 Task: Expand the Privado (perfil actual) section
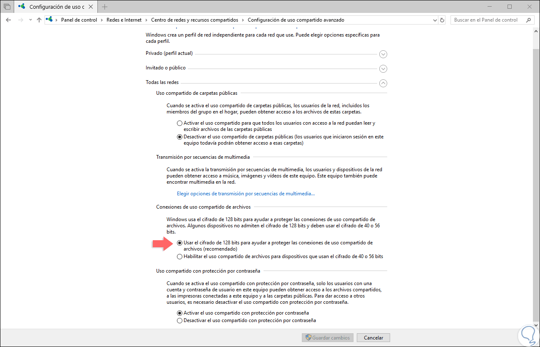383,54
